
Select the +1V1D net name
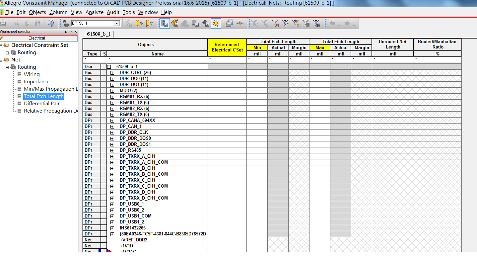tap(126, 246)
